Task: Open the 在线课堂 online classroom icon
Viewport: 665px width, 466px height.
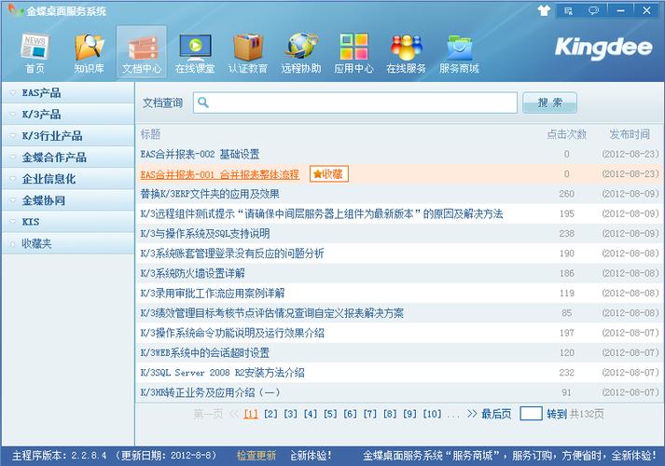Action: (x=195, y=53)
